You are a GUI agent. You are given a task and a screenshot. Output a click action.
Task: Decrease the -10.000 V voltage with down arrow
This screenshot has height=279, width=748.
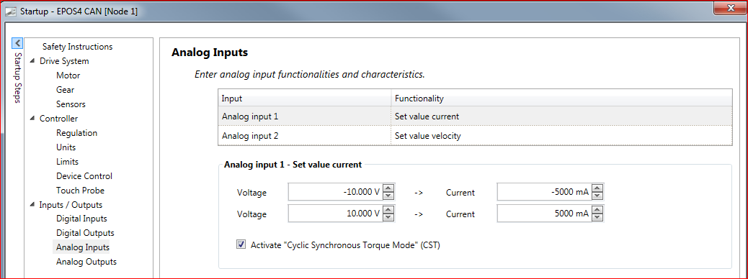click(389, 196)
